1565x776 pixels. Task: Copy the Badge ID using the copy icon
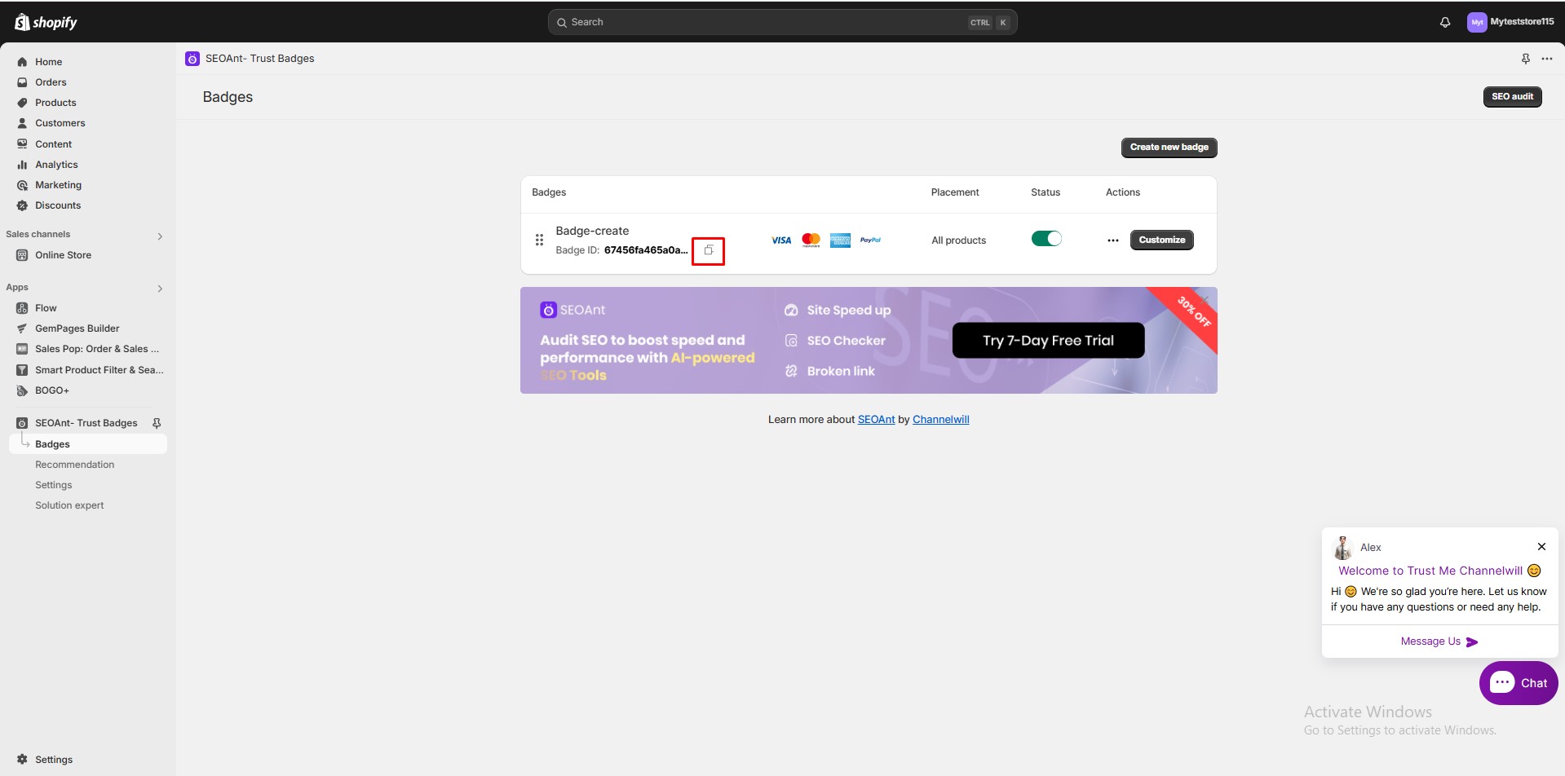click(x=707, y=250)
